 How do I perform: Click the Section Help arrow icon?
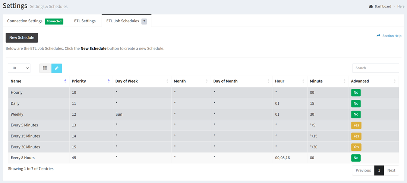[378, 36]
